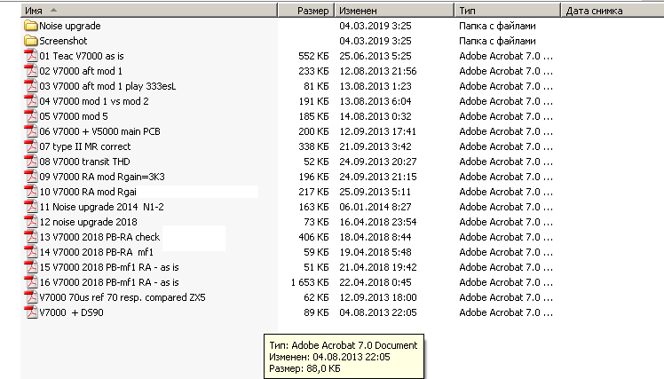The width and height of the screenshot is (664, 379).
Task: Click PDF icon of 08 V7000 transit THD
Action: 30,162
